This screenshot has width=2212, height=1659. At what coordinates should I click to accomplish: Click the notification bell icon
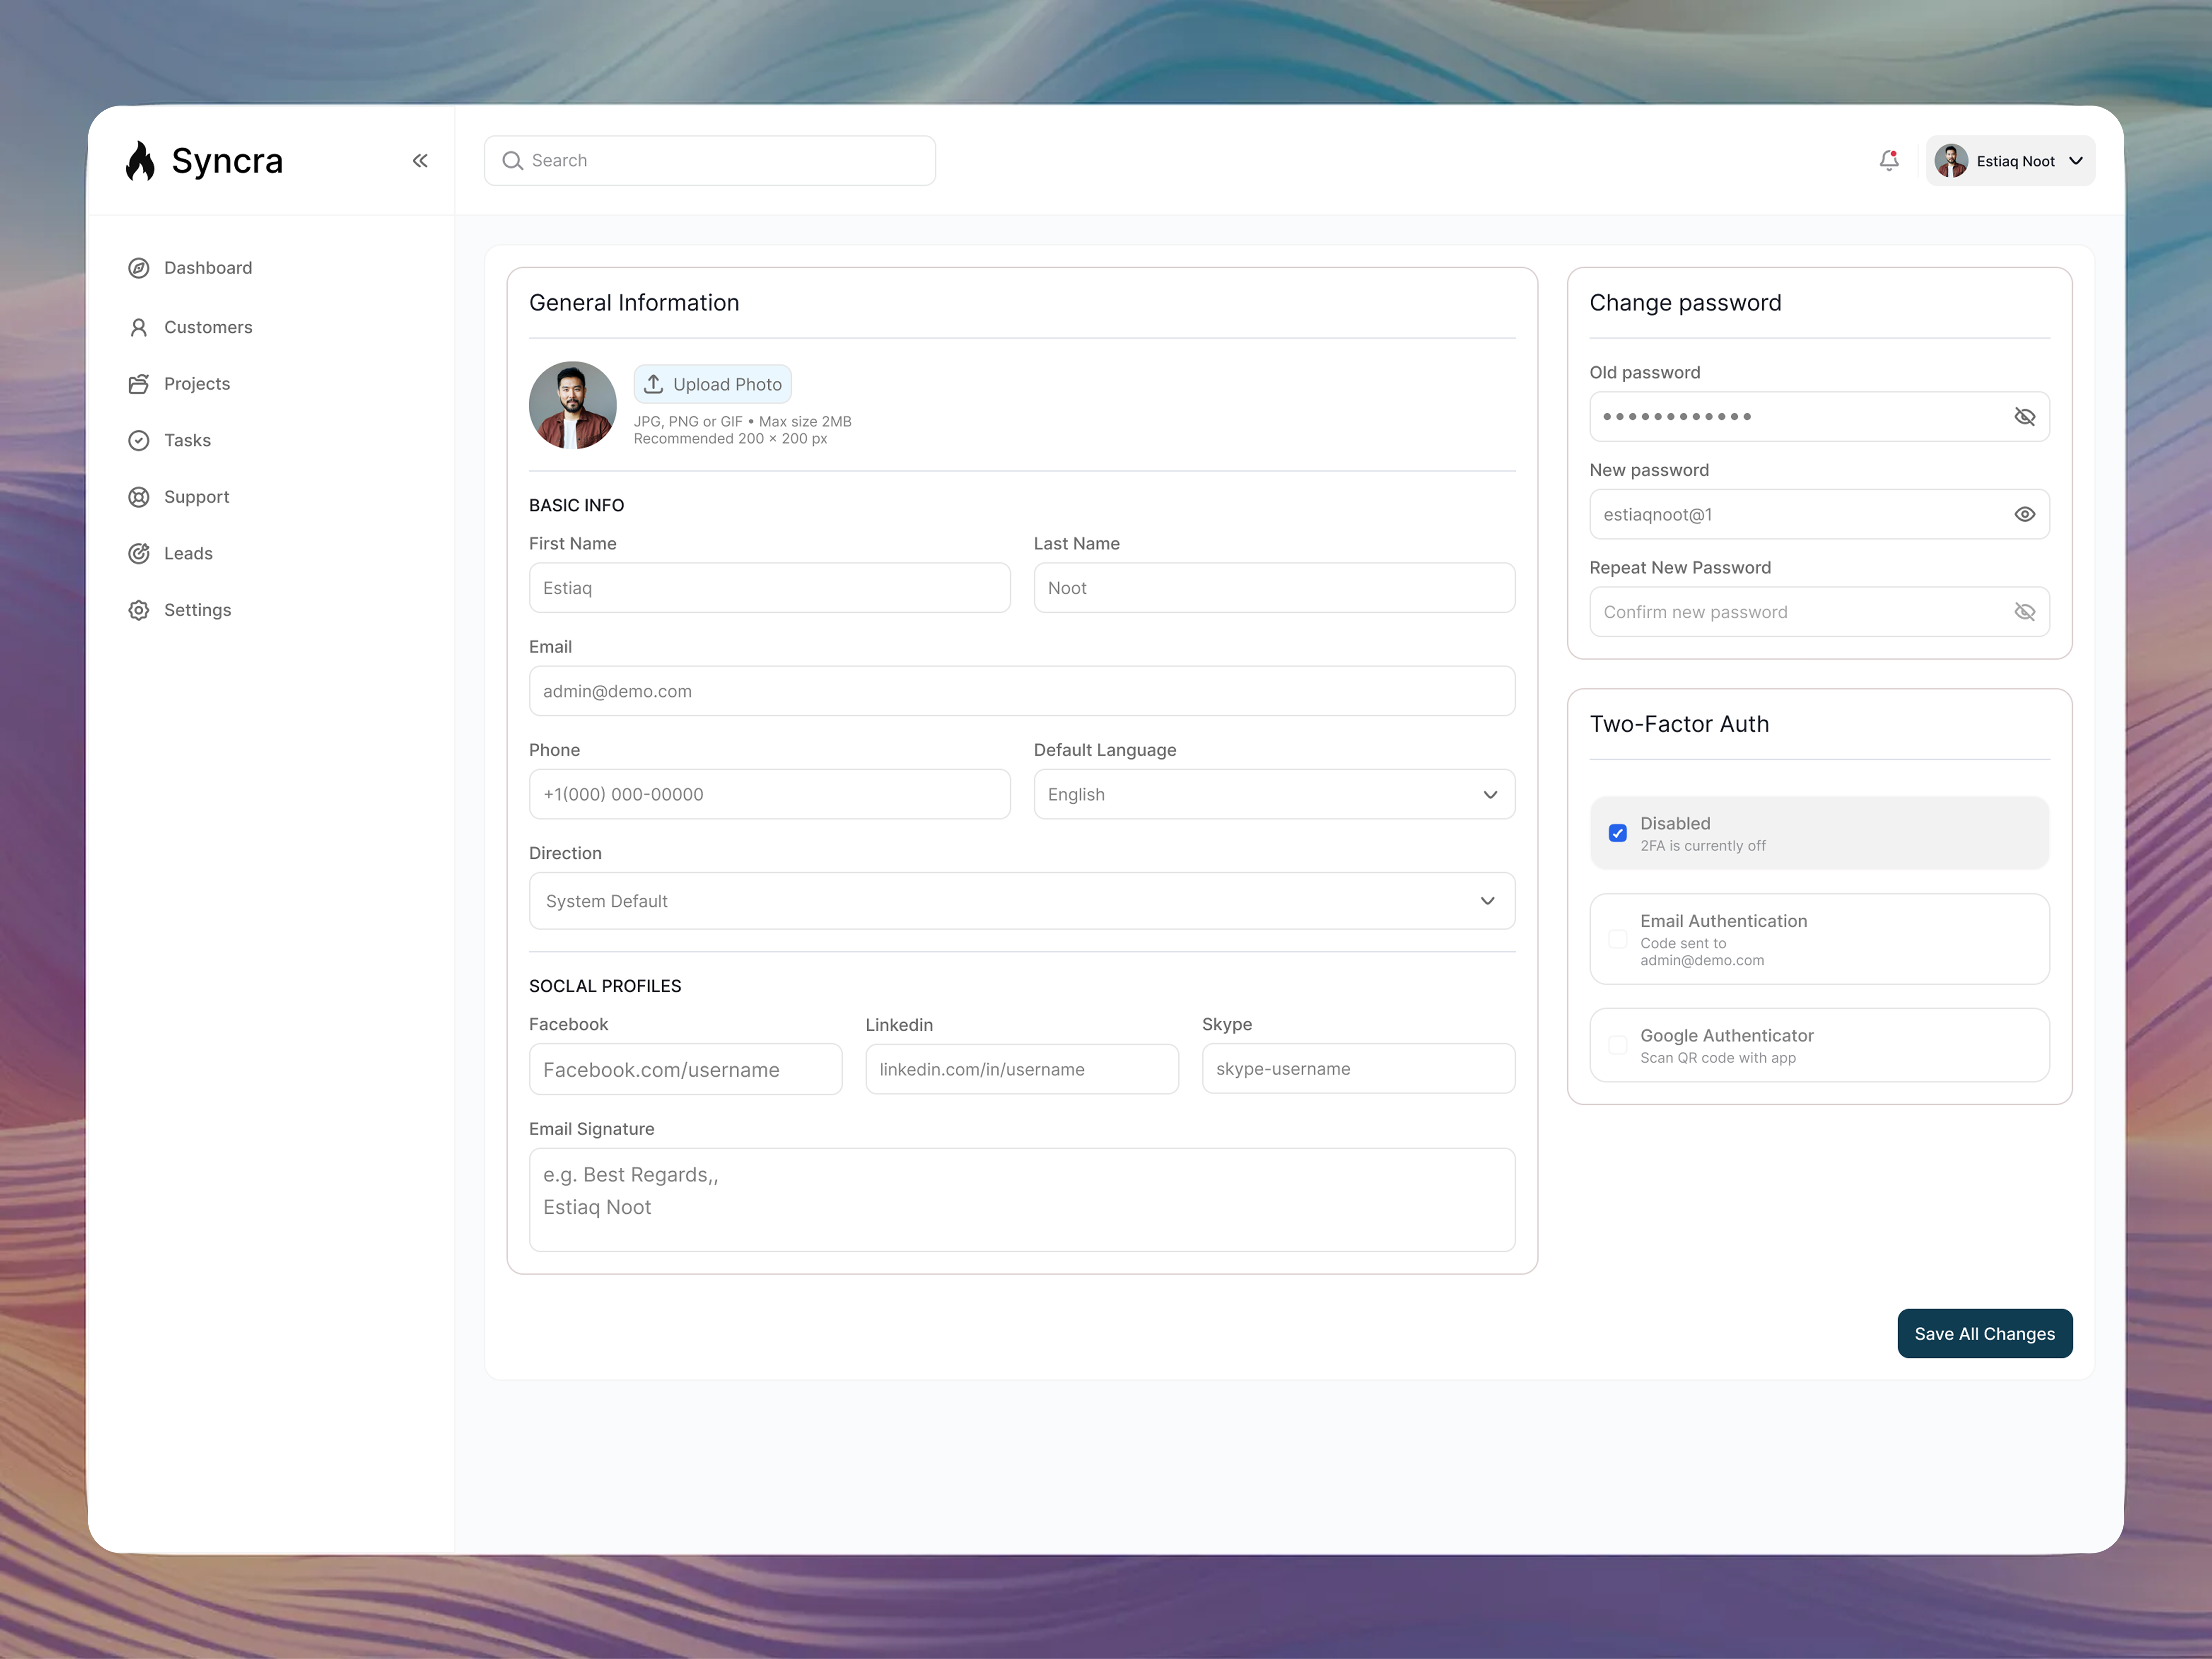tap(1889, 160)
